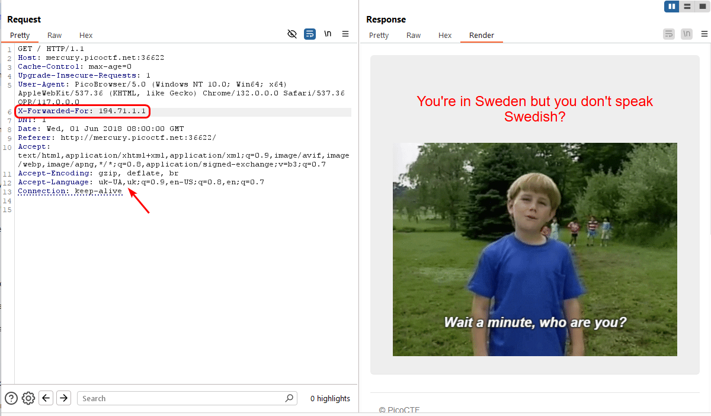The height and width of the screenshot is (416, 711).
Task: Click the magnifier icon in search box
Action: pyautogui.click(x=289, y=398)
